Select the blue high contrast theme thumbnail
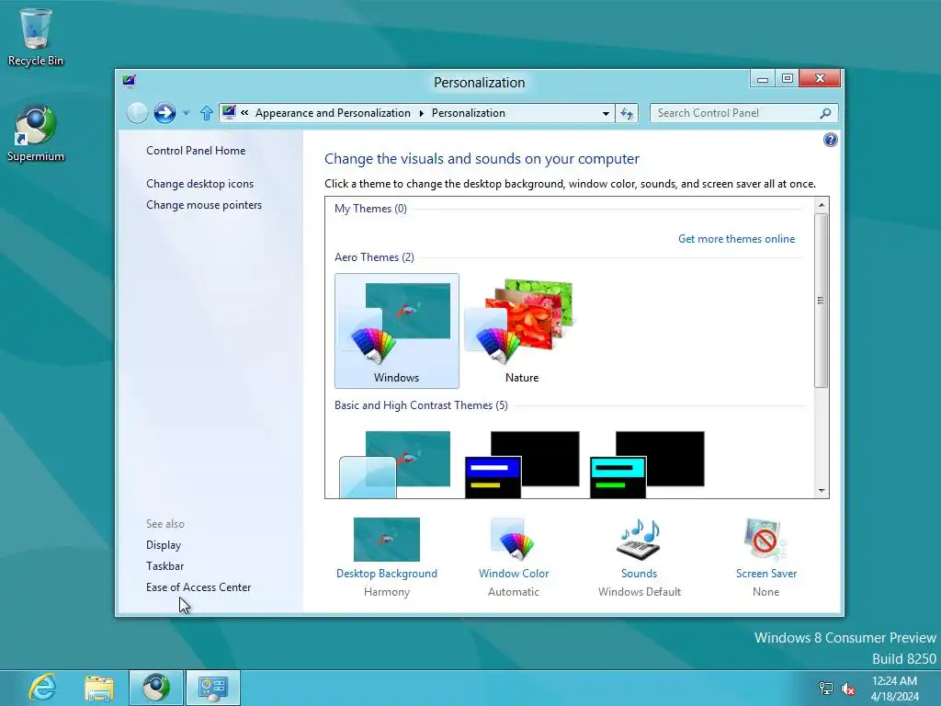 [x=522, y=464]
